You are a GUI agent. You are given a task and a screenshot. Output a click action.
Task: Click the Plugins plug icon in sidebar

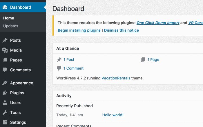[x=5, y=93]
